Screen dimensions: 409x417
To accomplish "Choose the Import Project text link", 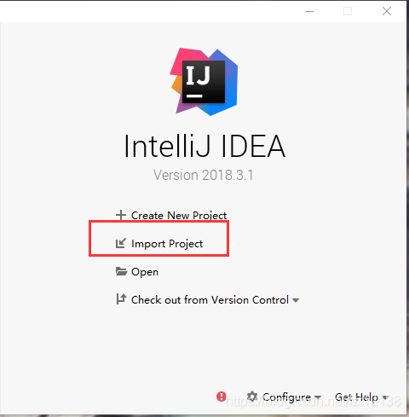I will pyautogui.click(x=167, y=244).
